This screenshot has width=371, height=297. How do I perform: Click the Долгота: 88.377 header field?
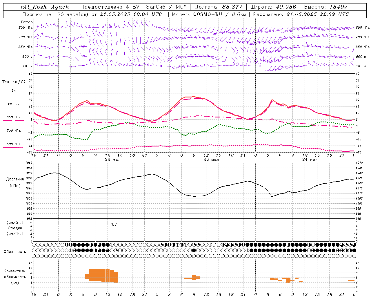pos(218,7)
